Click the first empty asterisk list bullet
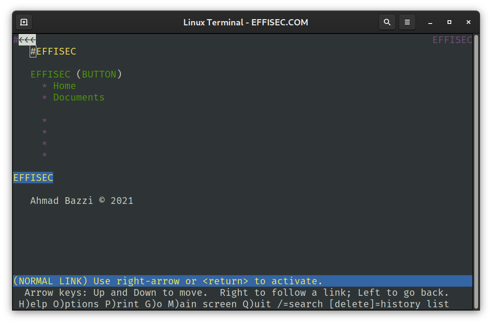The image size is (492, 324). (x=44, y=121)
